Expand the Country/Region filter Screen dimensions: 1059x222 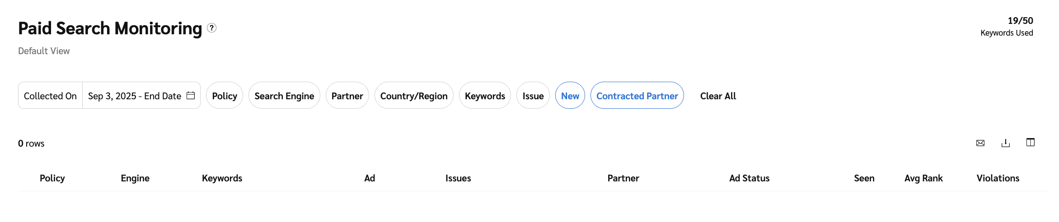(x=414, y=96)
